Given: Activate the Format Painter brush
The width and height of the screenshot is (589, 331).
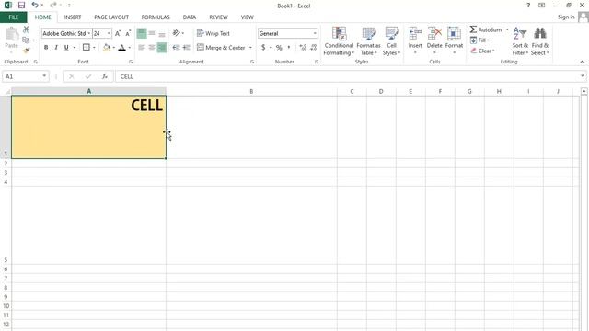Looking at the screenshot, I should [x=26, y=51].
